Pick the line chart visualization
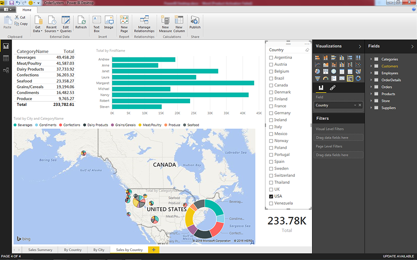This screenshot has width=417, height=260. point(317,64)
